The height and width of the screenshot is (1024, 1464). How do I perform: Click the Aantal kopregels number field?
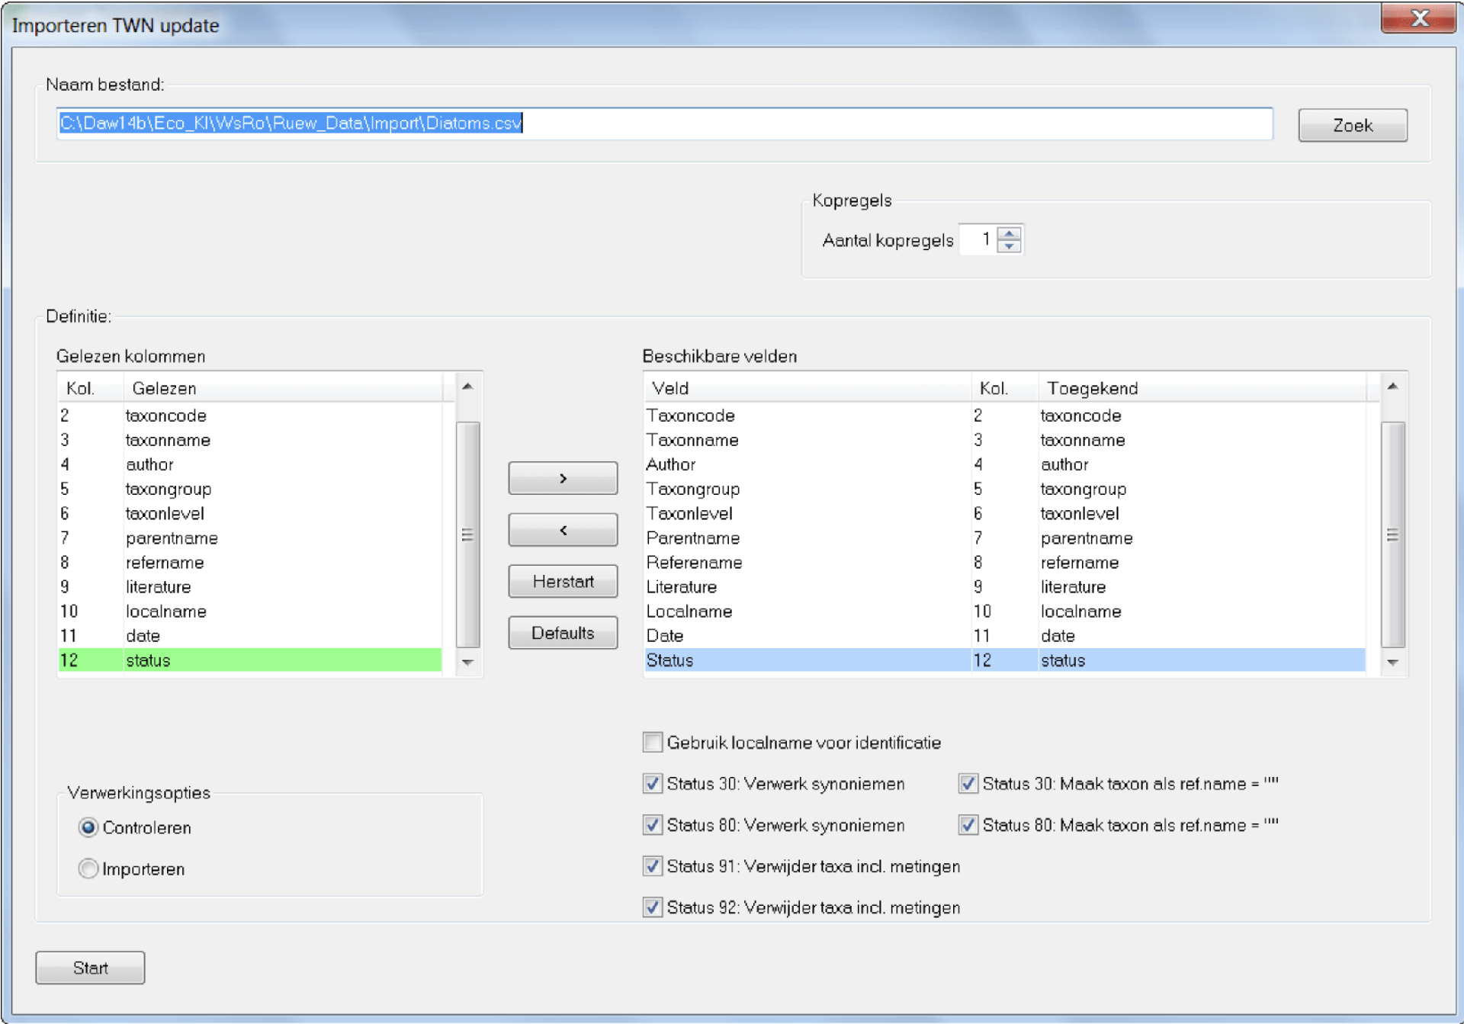tap(978, 239)
